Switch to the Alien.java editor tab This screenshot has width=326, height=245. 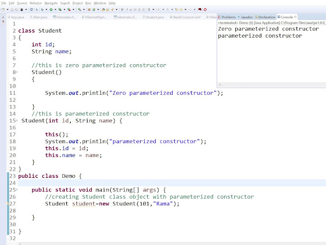[39, 17]
